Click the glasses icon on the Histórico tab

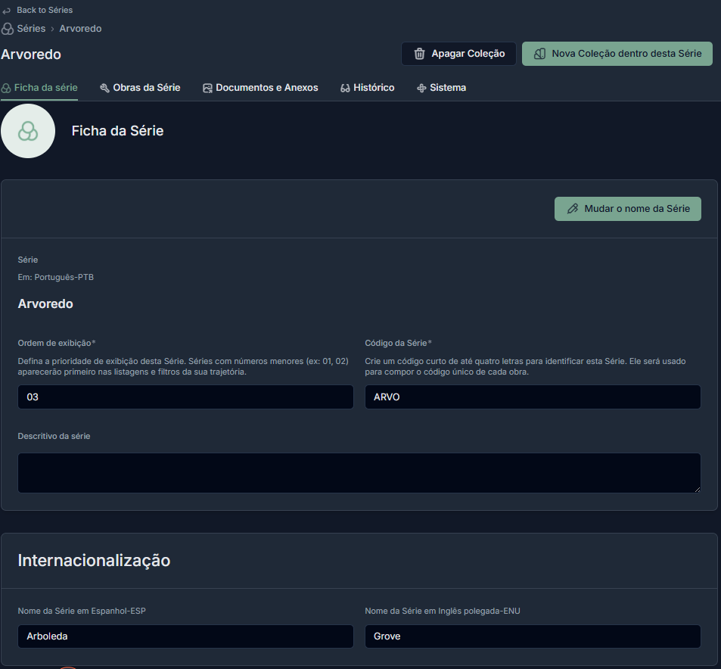pos(345,88)
